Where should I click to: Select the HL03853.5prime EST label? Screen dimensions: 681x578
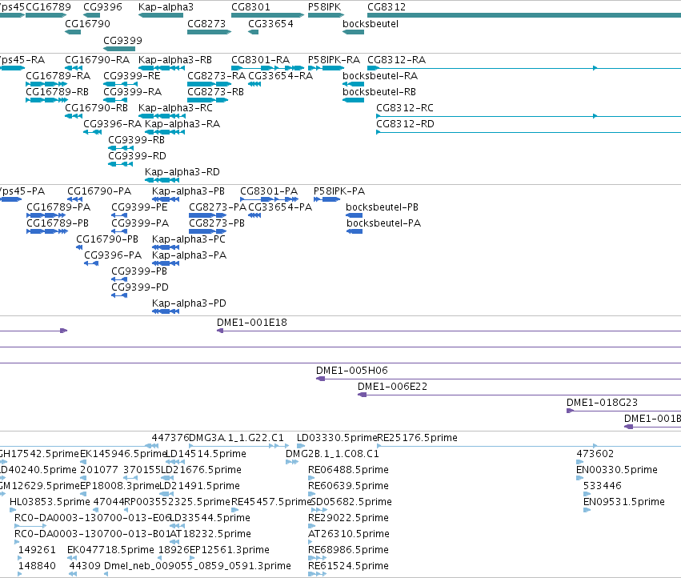pyautogui.click(x=50, y=501)
